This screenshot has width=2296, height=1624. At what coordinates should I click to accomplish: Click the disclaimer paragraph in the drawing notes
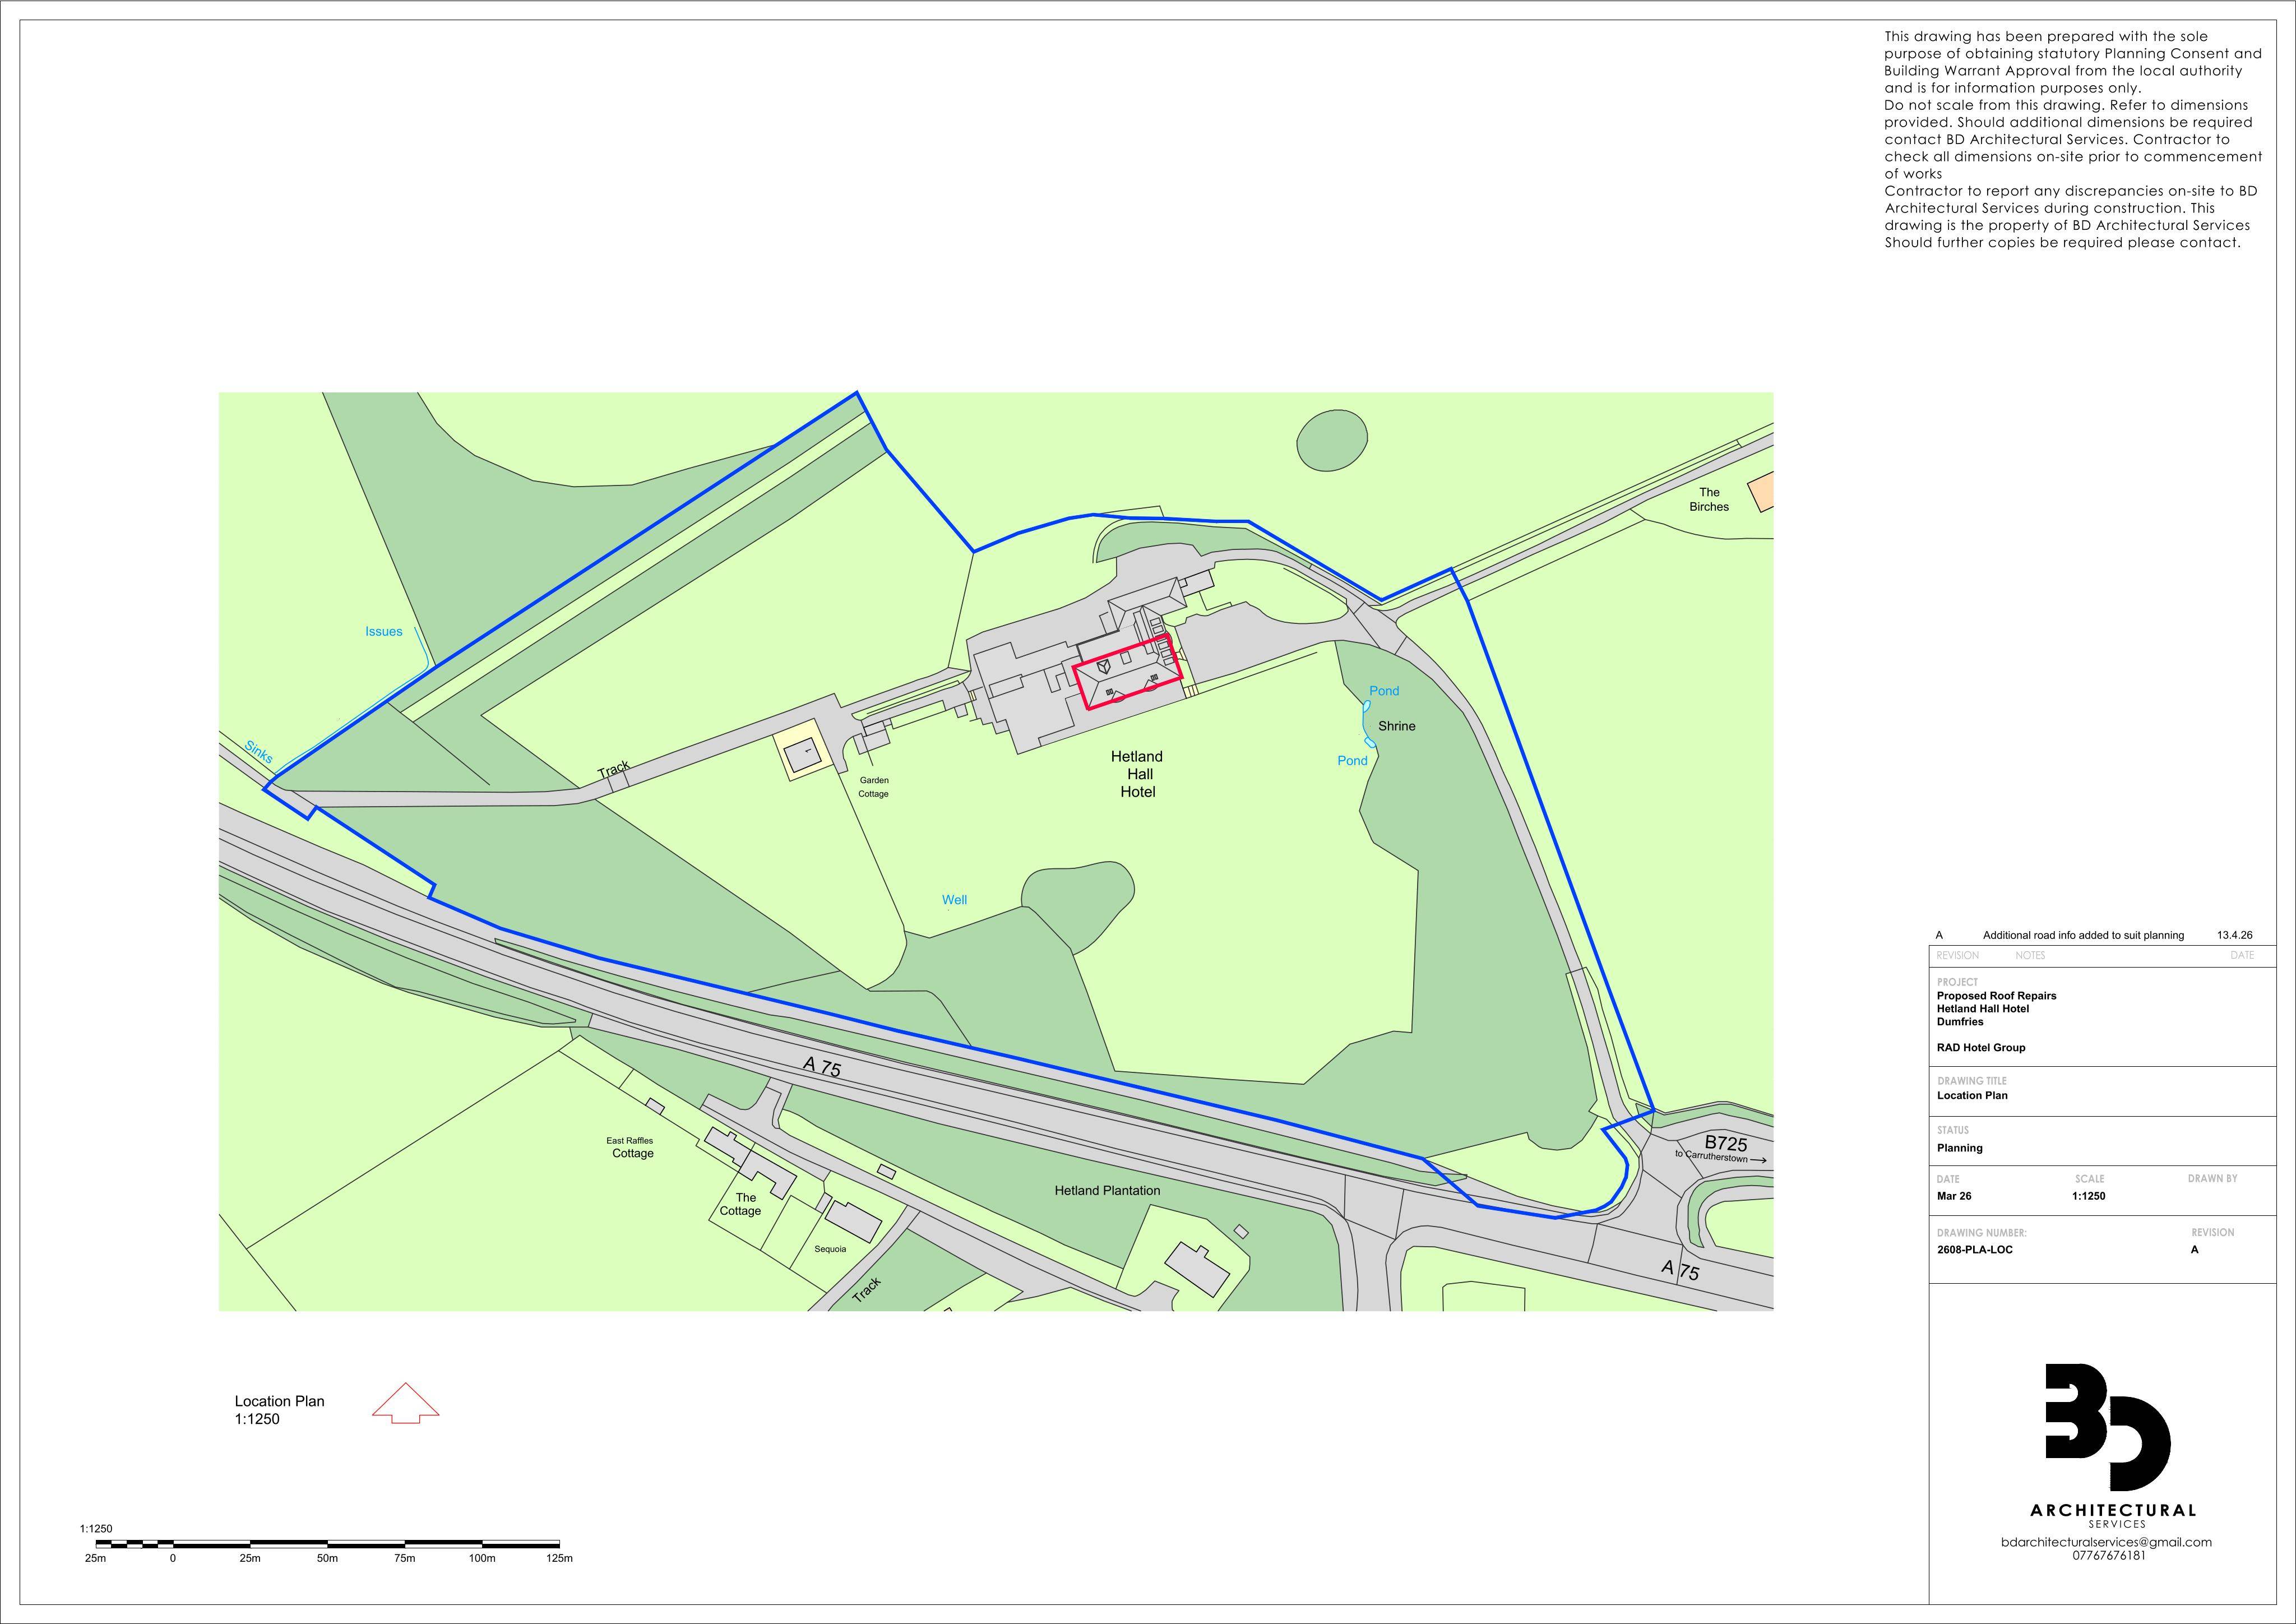2073,139
